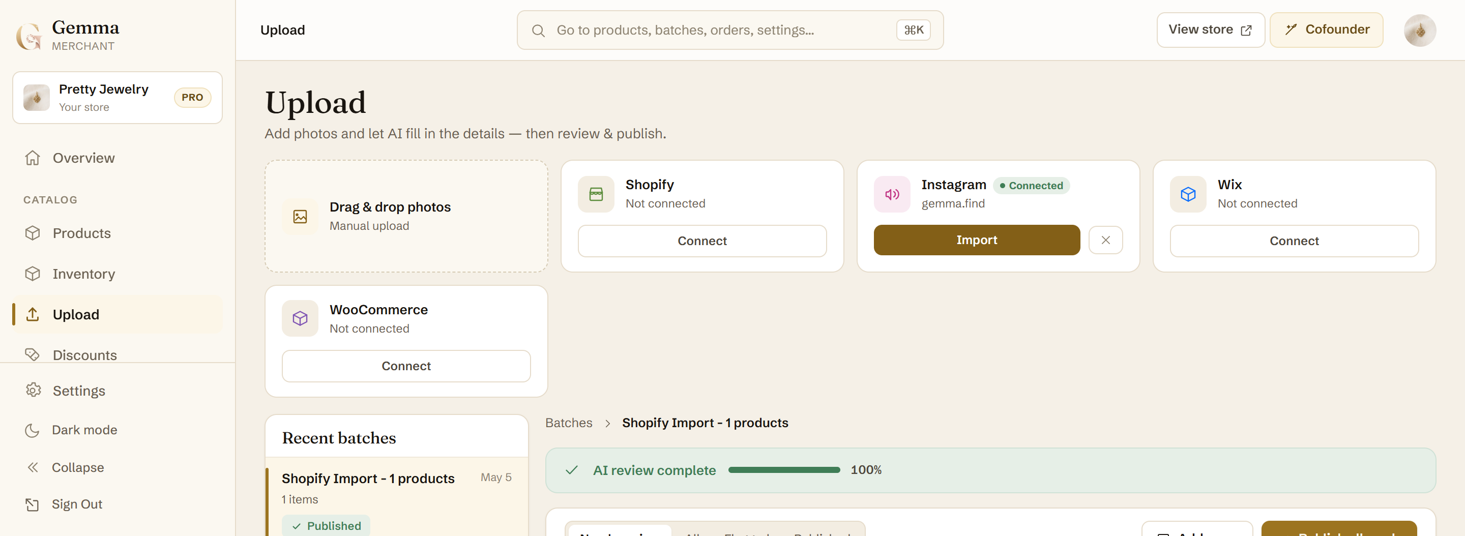Click the Instagram Connected status badge
The width and height of the screenshot is (1465, 536).
click(1031, 185)
